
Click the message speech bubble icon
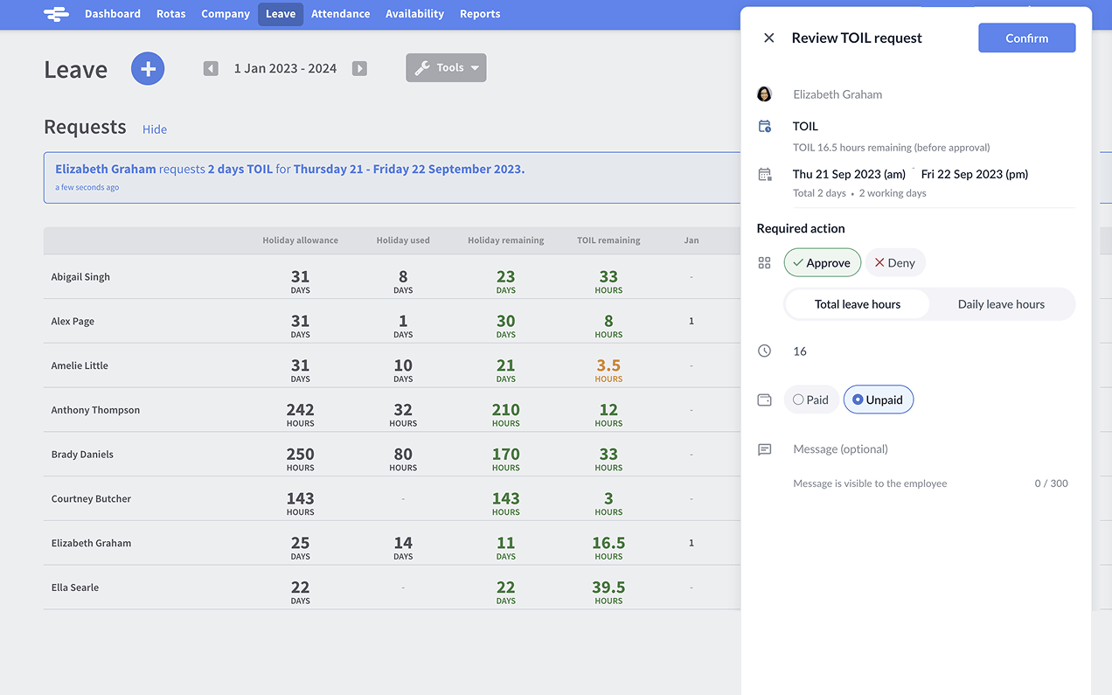pos(765,449)
